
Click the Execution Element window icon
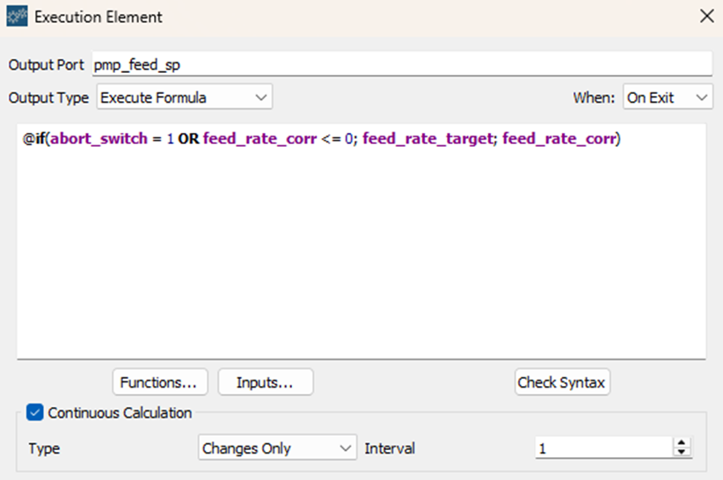tap(17, 17)
